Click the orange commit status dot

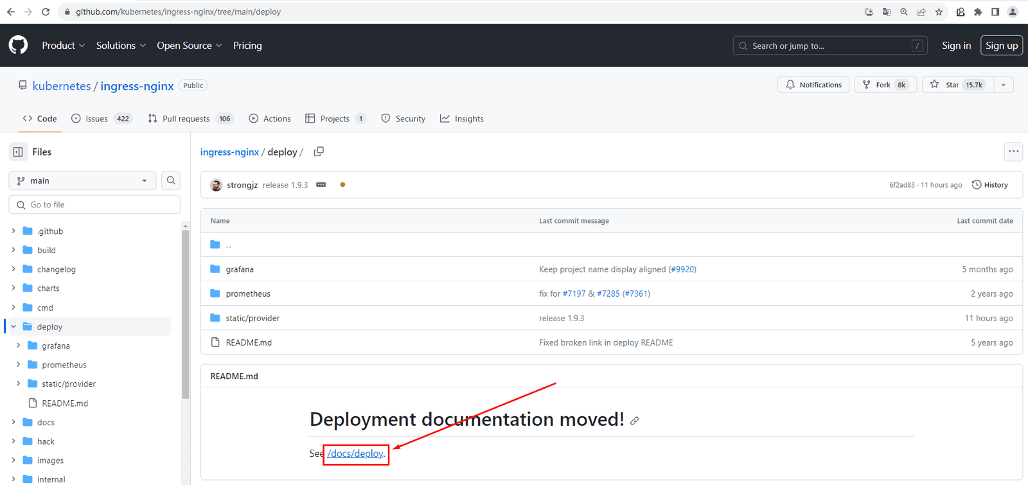pyautogui.click(x=342, y=185)
